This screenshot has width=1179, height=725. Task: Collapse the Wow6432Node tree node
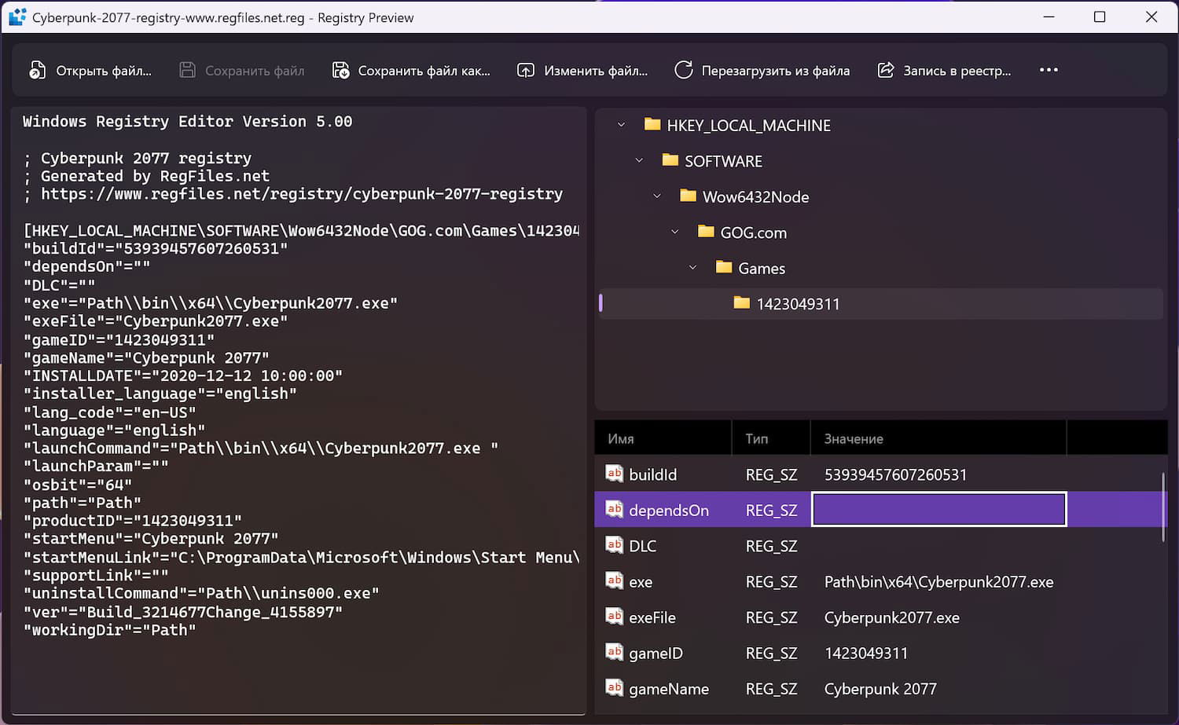coord(657,196)
